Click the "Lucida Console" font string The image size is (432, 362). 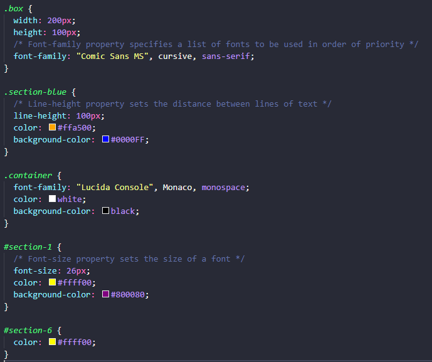[x=115, y=188]
